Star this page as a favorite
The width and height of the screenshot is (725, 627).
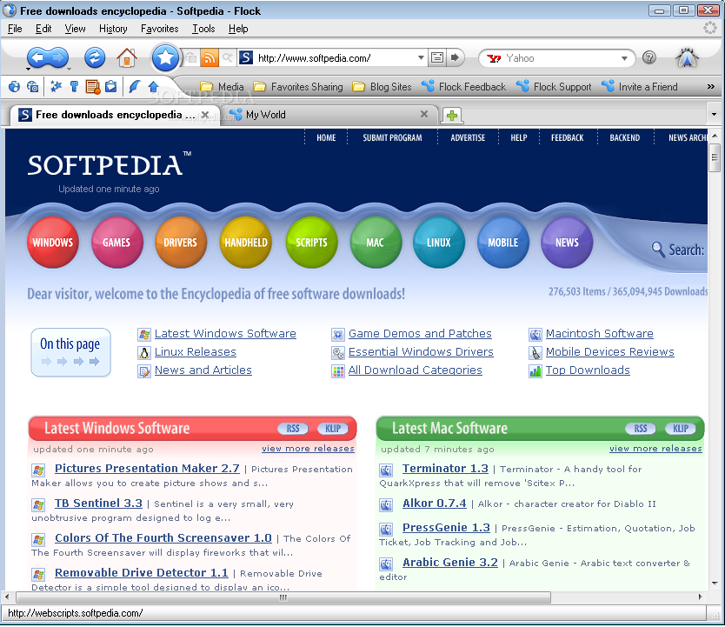165,57
